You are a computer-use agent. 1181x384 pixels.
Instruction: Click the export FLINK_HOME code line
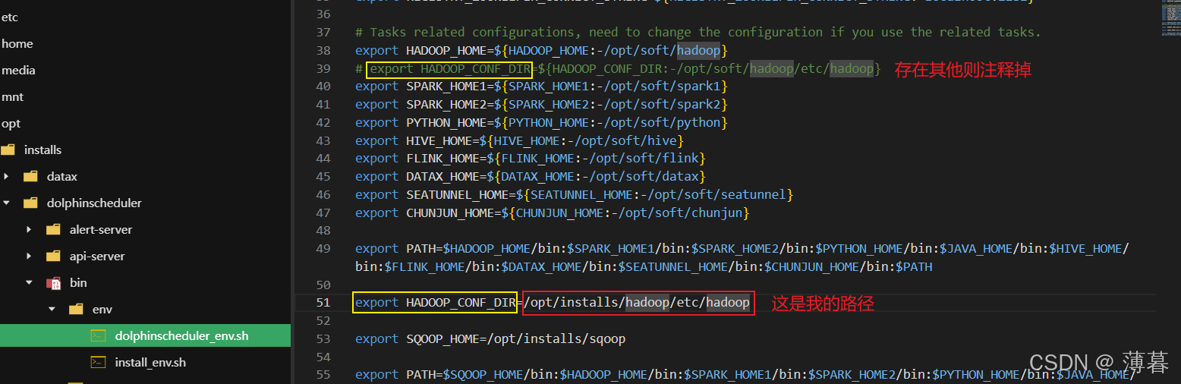[x=531, y=158]
